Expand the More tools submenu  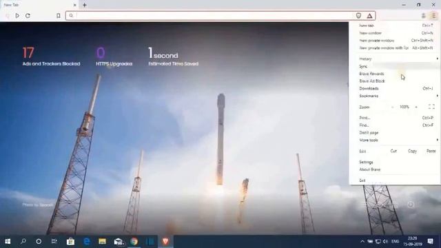coord(395,140)
